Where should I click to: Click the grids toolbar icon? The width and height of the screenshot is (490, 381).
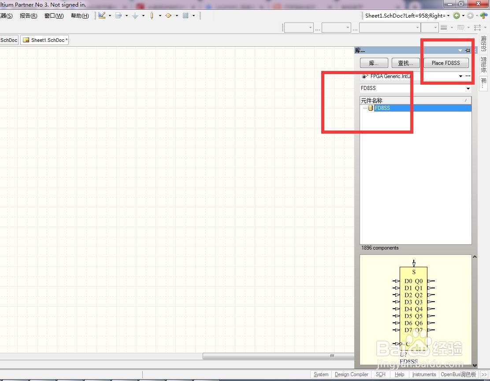click(x=186, y=15)
